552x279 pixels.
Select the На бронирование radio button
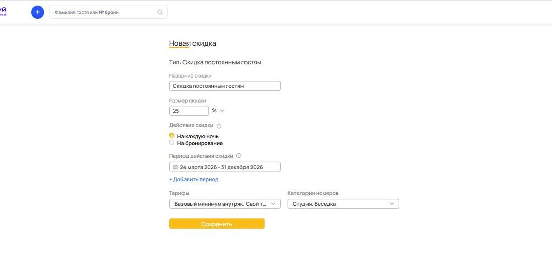coord(172,143)
